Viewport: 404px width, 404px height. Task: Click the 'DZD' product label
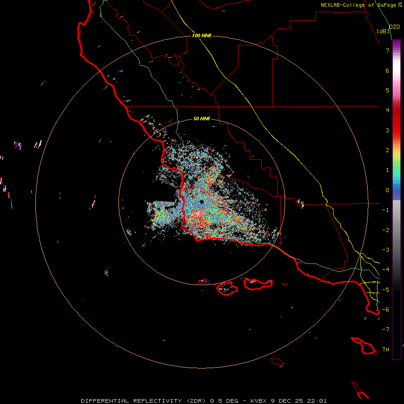(x=395, y=27)
